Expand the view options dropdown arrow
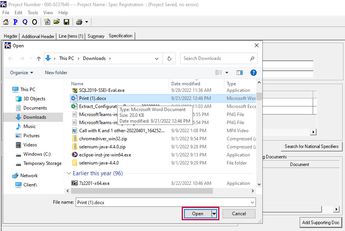 [227, 73]
